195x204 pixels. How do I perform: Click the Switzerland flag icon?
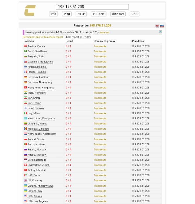[x=25, y=165]
